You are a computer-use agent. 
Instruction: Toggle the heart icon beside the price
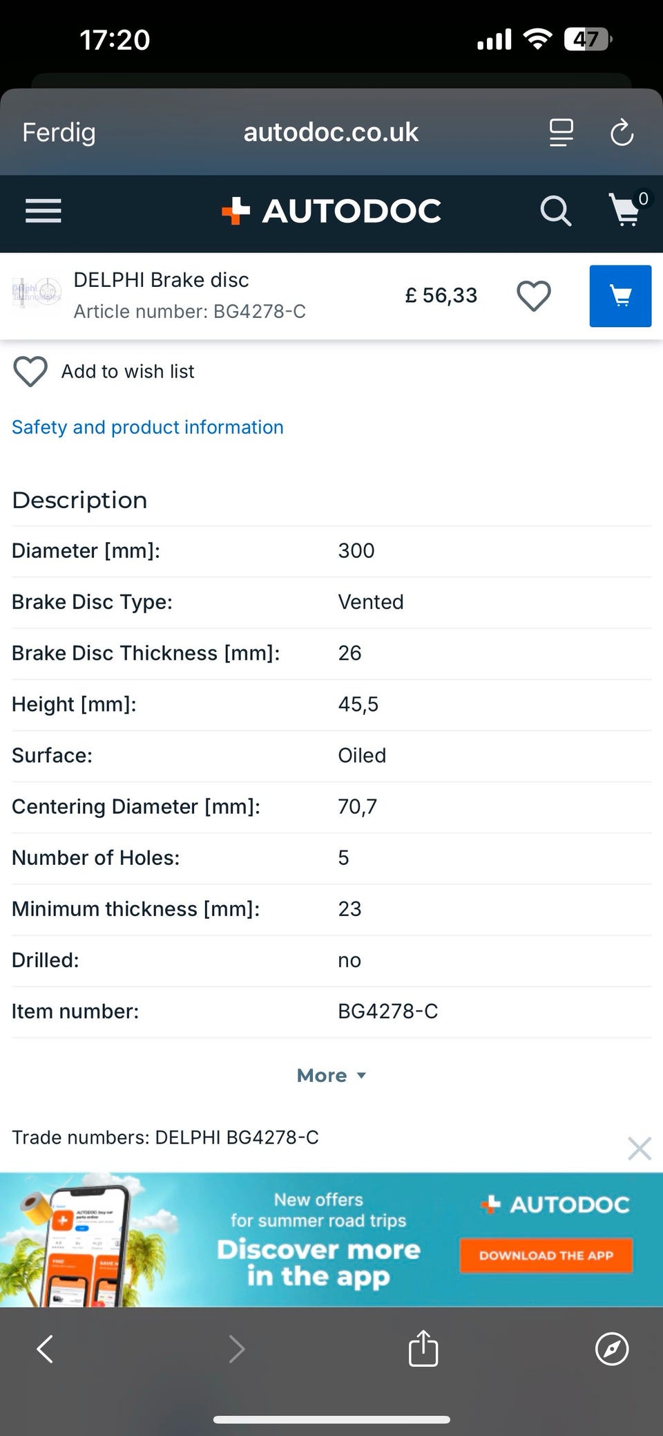pos(533,296)
